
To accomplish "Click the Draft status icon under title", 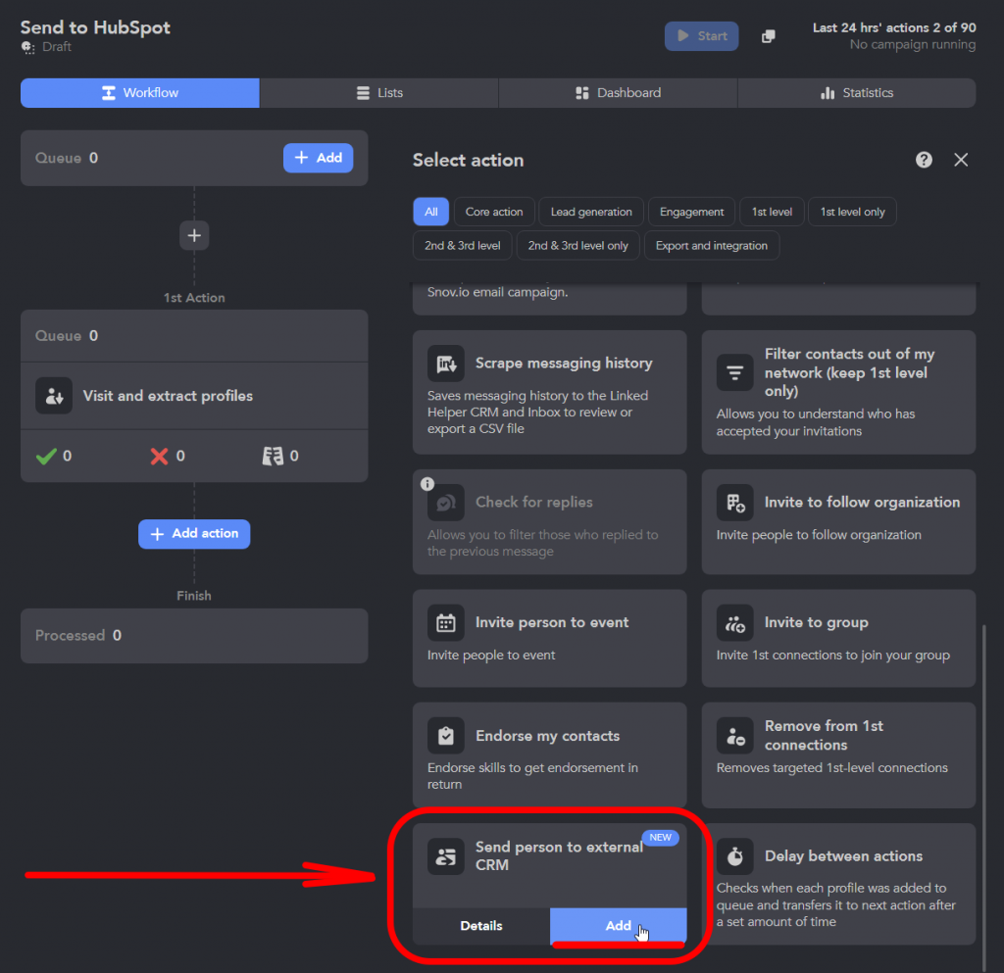I will coord(27,47).
